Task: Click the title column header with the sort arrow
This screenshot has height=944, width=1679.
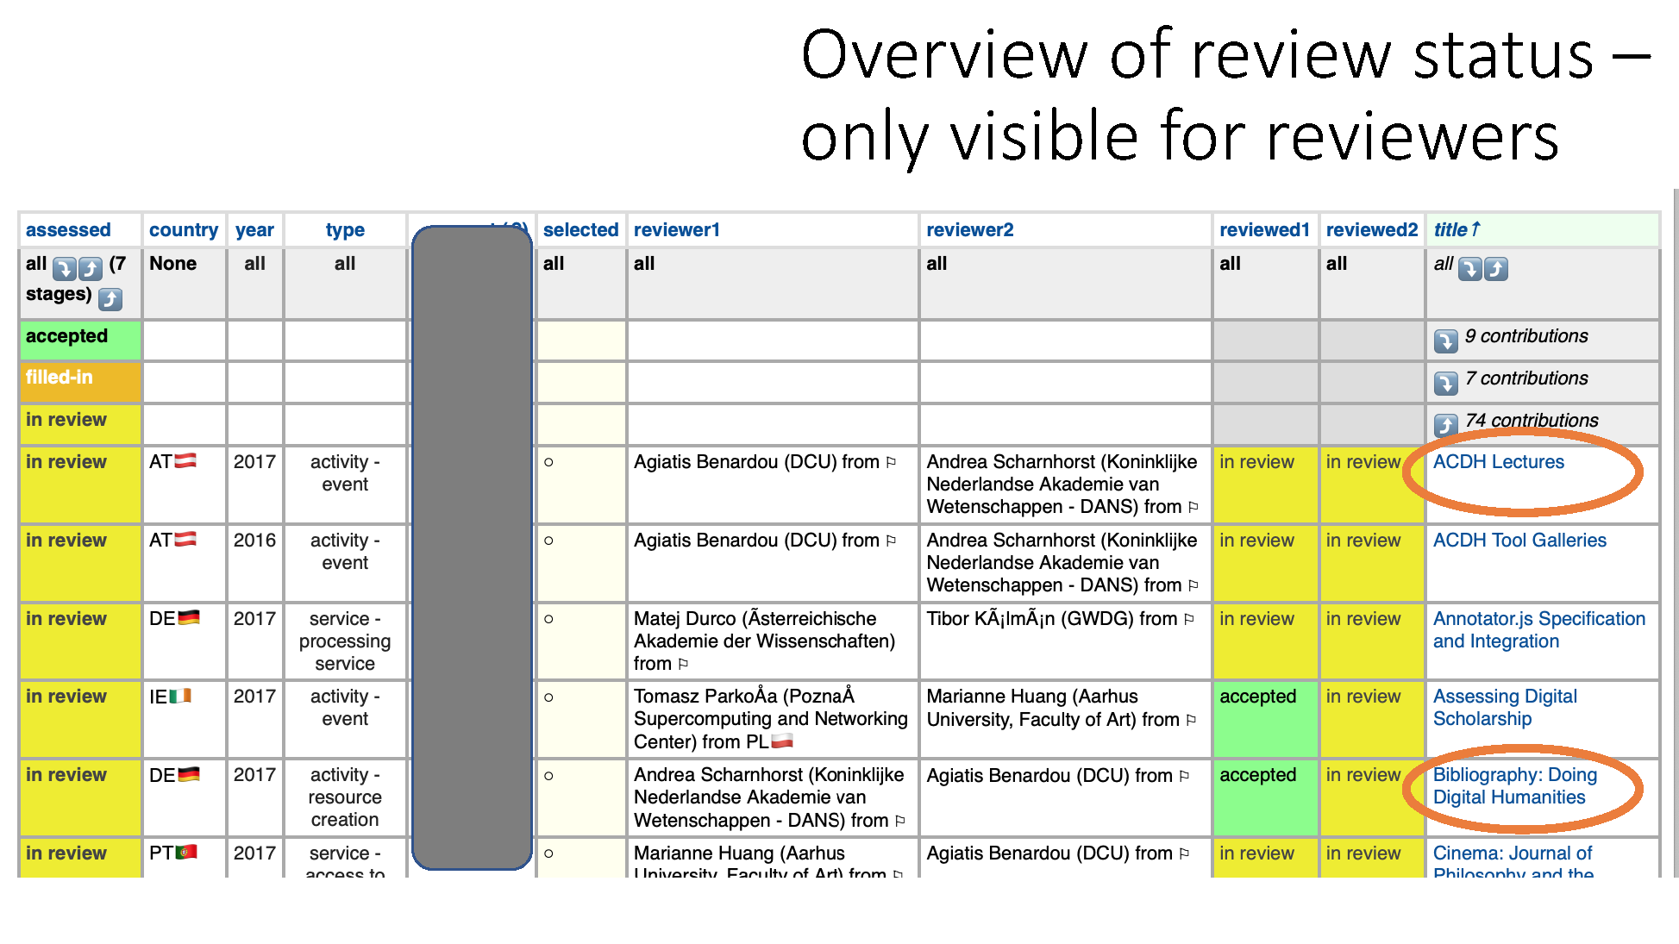Action: coord(1457,230)
